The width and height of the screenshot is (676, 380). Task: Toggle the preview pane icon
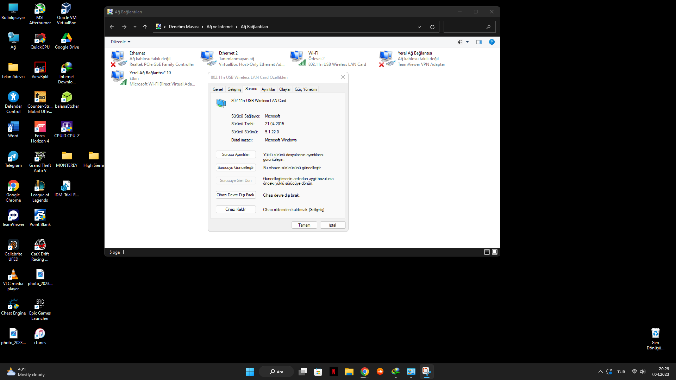tap(479, 42)
